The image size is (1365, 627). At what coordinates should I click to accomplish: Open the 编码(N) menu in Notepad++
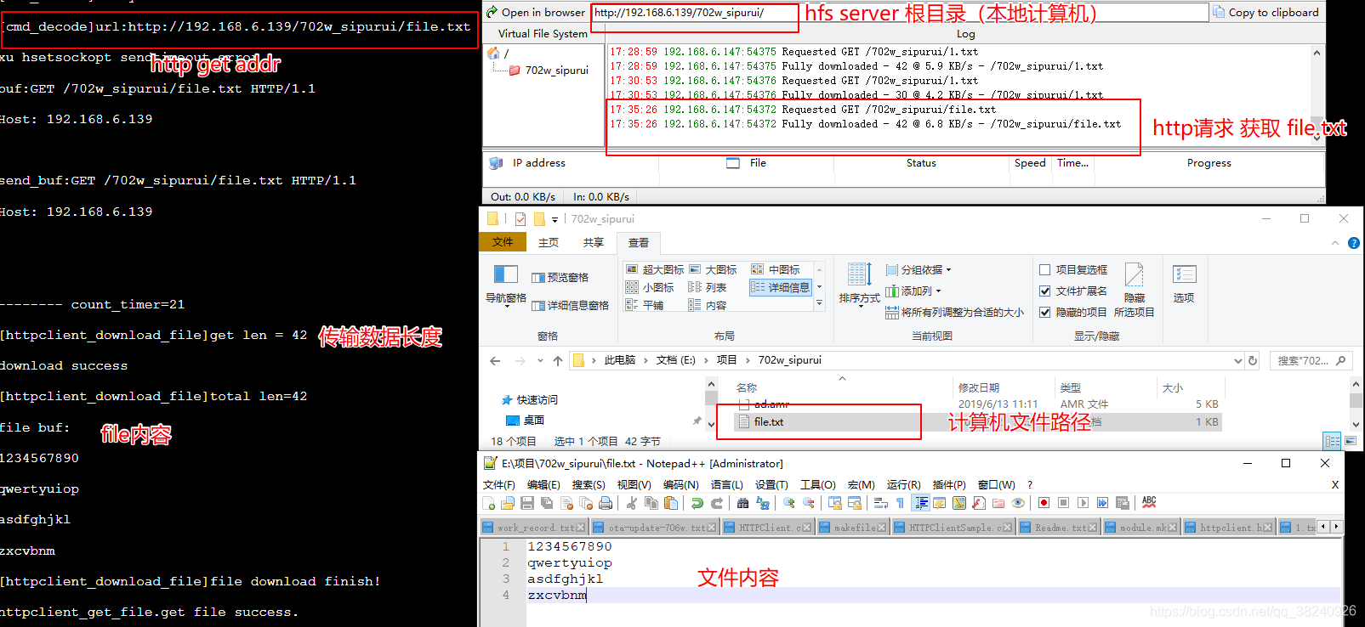680,484
